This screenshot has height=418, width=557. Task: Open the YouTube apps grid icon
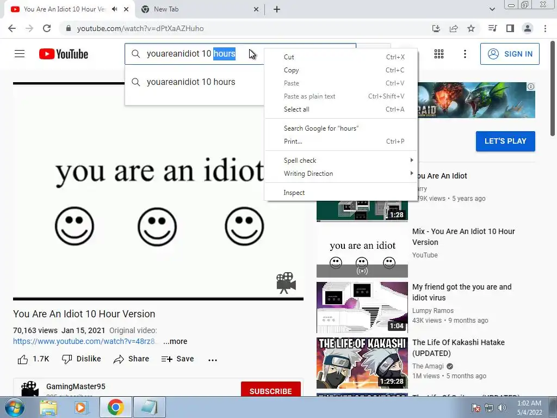click(x=439, y=54)
